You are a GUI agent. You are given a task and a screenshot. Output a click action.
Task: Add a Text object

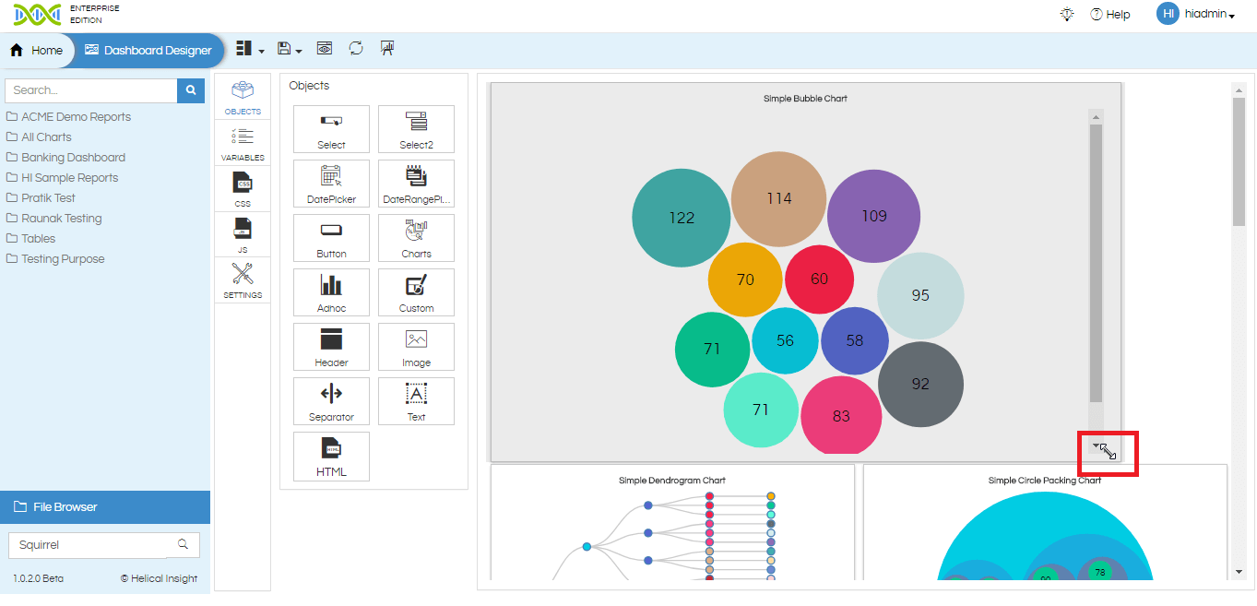click(416, 401)
